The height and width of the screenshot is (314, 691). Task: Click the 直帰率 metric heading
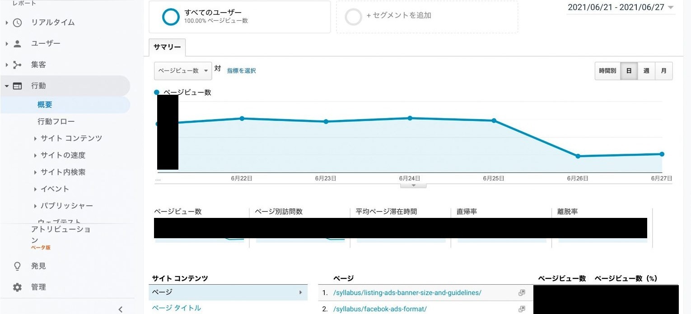[467, 212]
